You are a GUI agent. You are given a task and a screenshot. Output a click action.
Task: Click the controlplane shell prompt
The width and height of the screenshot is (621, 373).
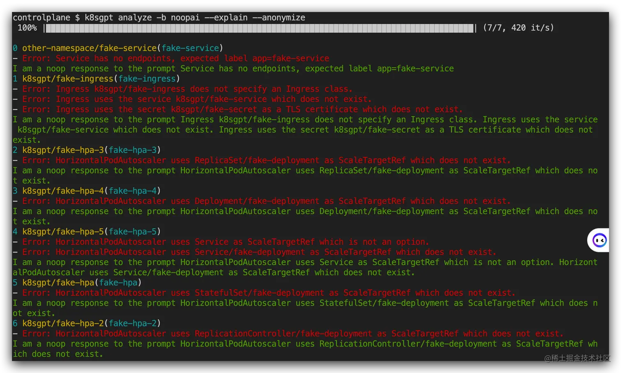pyautogui.click(x=41, y=17)
